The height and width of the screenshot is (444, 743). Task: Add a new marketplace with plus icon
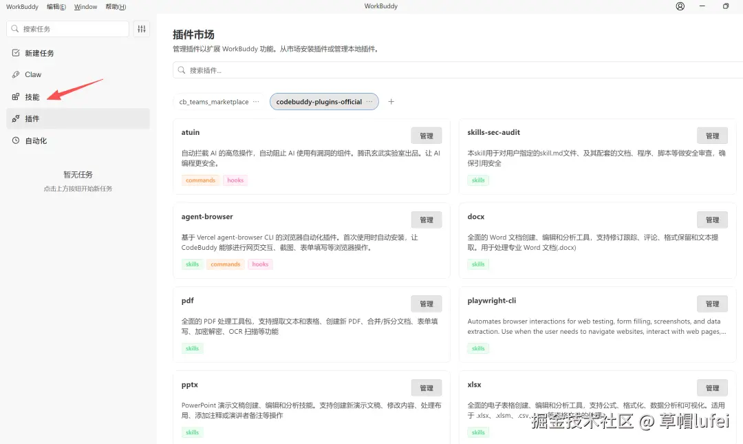391,101
